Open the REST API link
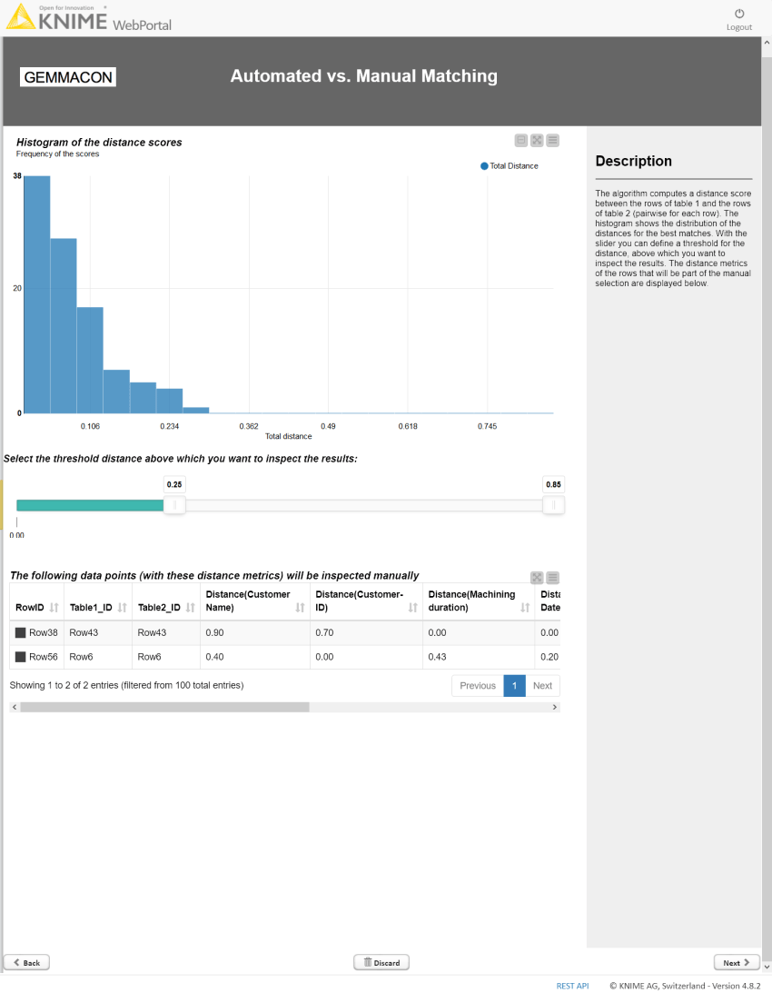 pyautogui.click(x=572, y=986)
